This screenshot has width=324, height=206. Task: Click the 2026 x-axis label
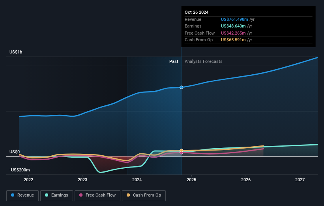pos(246,180)
